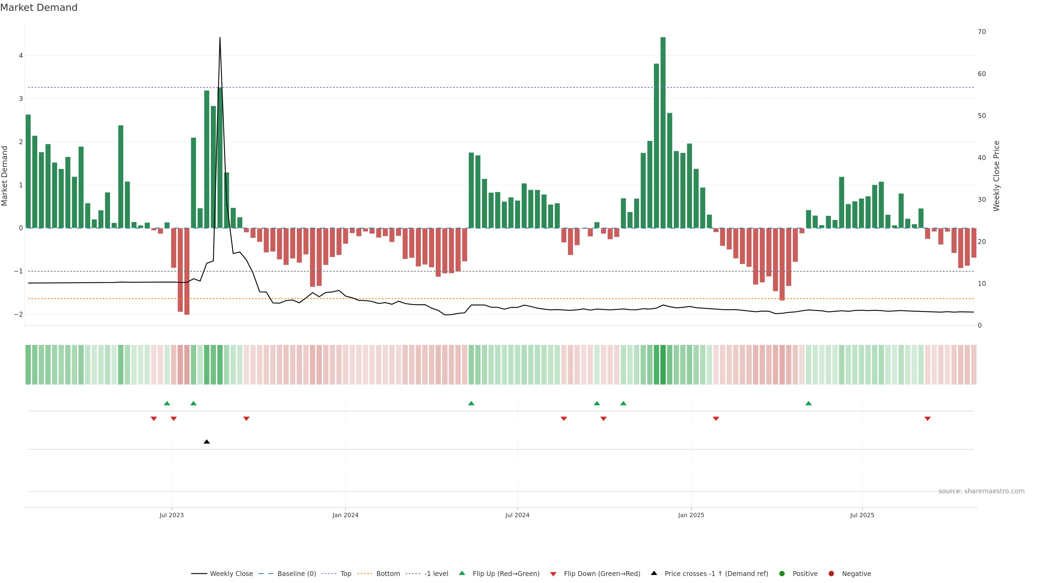Image resolution: width=1038 pixels, height=583 pixels.
Task: Click the red flip-down marker after Jul 2025
Action: (928, 419)
